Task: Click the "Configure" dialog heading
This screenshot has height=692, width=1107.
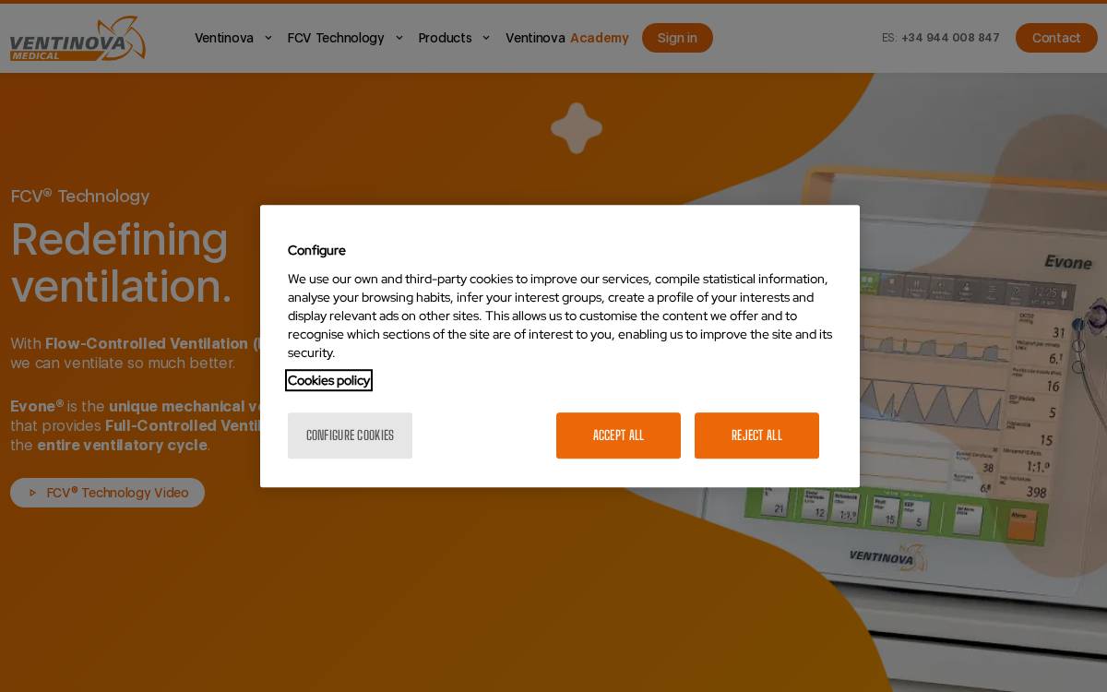Action: coord(316,250)
